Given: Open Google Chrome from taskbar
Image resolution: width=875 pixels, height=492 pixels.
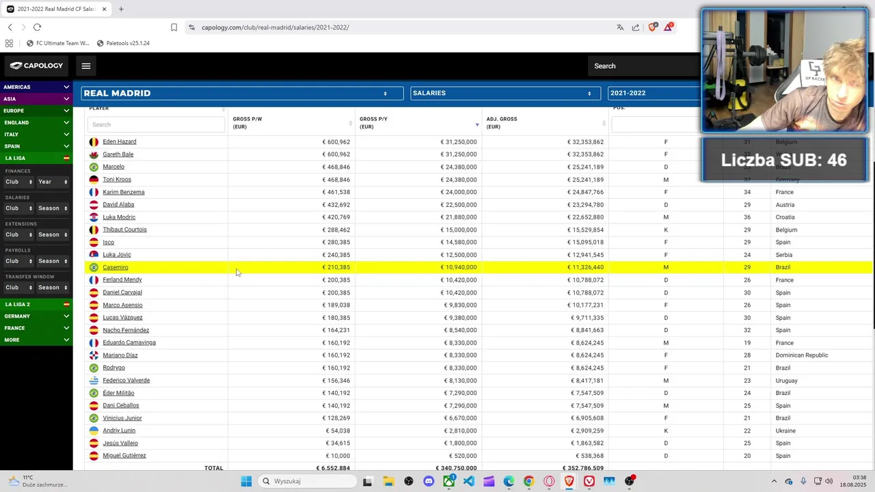Looking at the screenshot, I should click(x=528, y=481).
